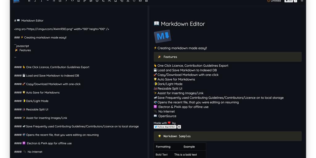Click 'Copy/Download Markdown with one-click' in the preview

188,75
